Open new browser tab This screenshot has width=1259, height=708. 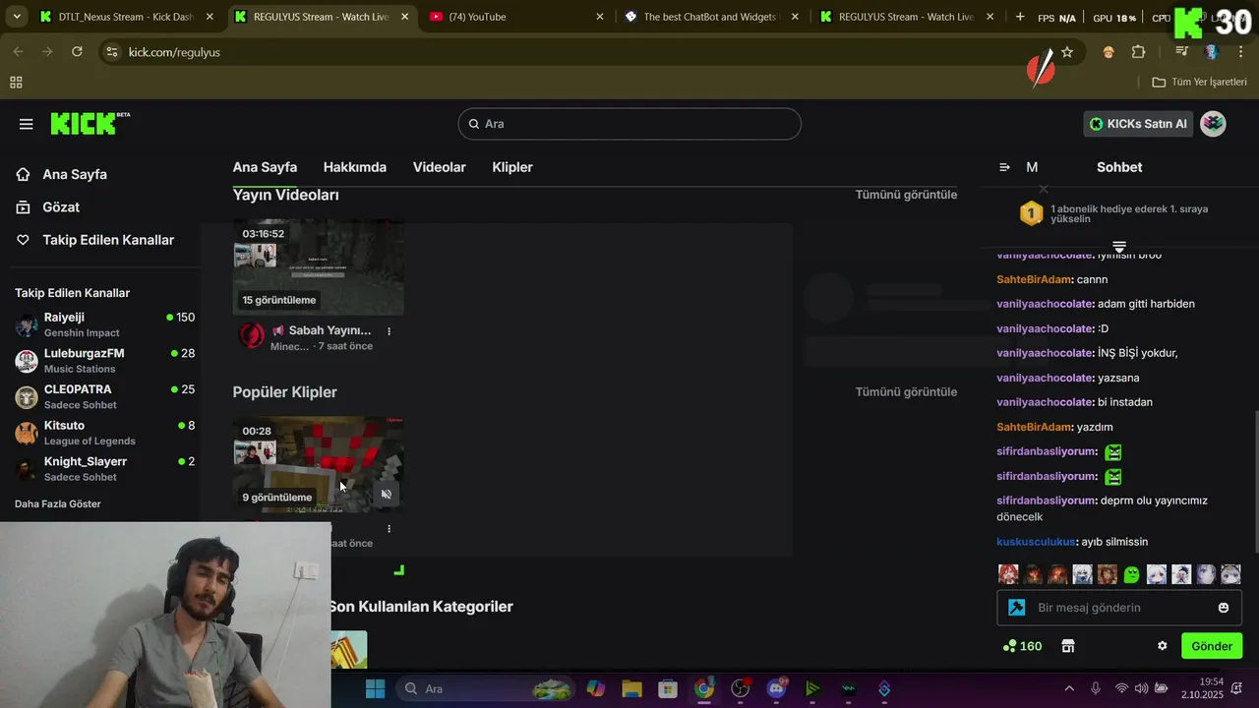point(1019,17)
